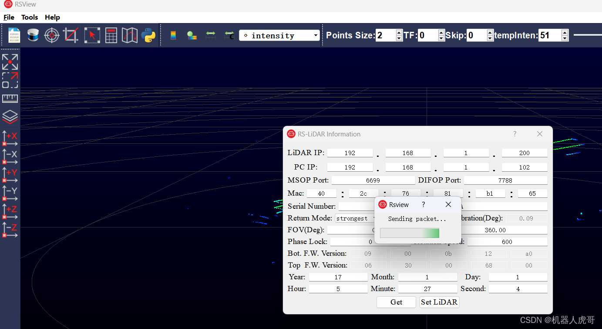
Task: Set view direction to +Y
Action: pos(10,174)
